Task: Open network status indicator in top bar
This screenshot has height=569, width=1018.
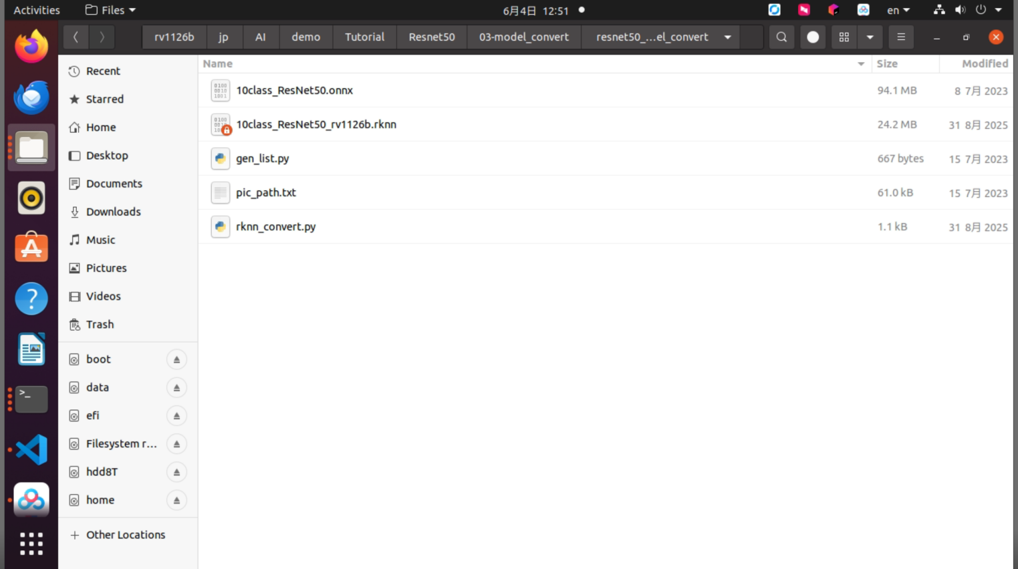Action: coord(939,10)
